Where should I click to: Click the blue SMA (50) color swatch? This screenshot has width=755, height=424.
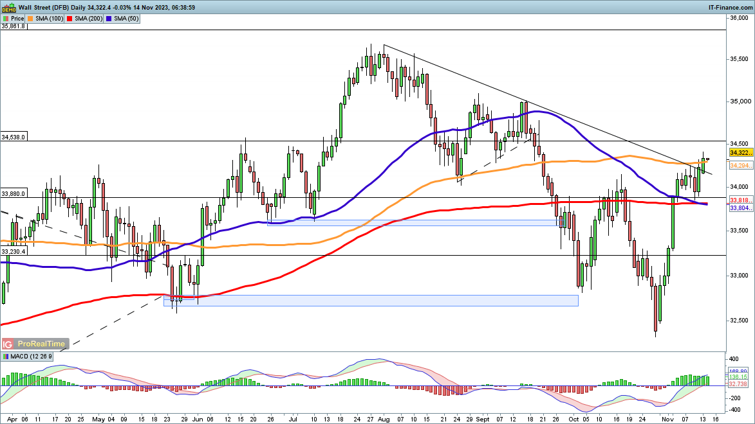pos(108,19)
